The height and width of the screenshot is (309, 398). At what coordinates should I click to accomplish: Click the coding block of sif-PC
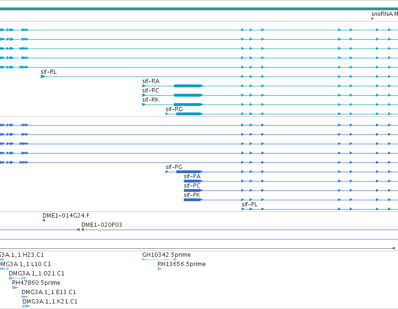pyautogui.click(x=193, y=190)
